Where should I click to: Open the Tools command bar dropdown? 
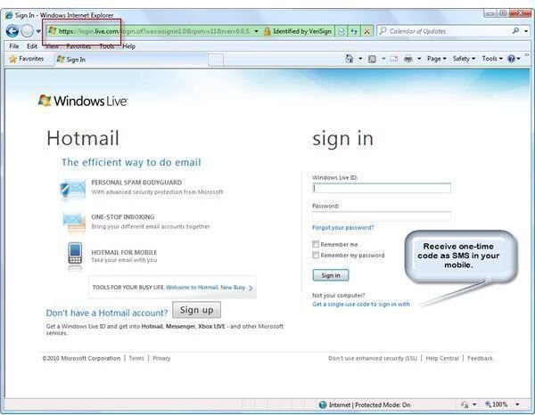point(492,59)
